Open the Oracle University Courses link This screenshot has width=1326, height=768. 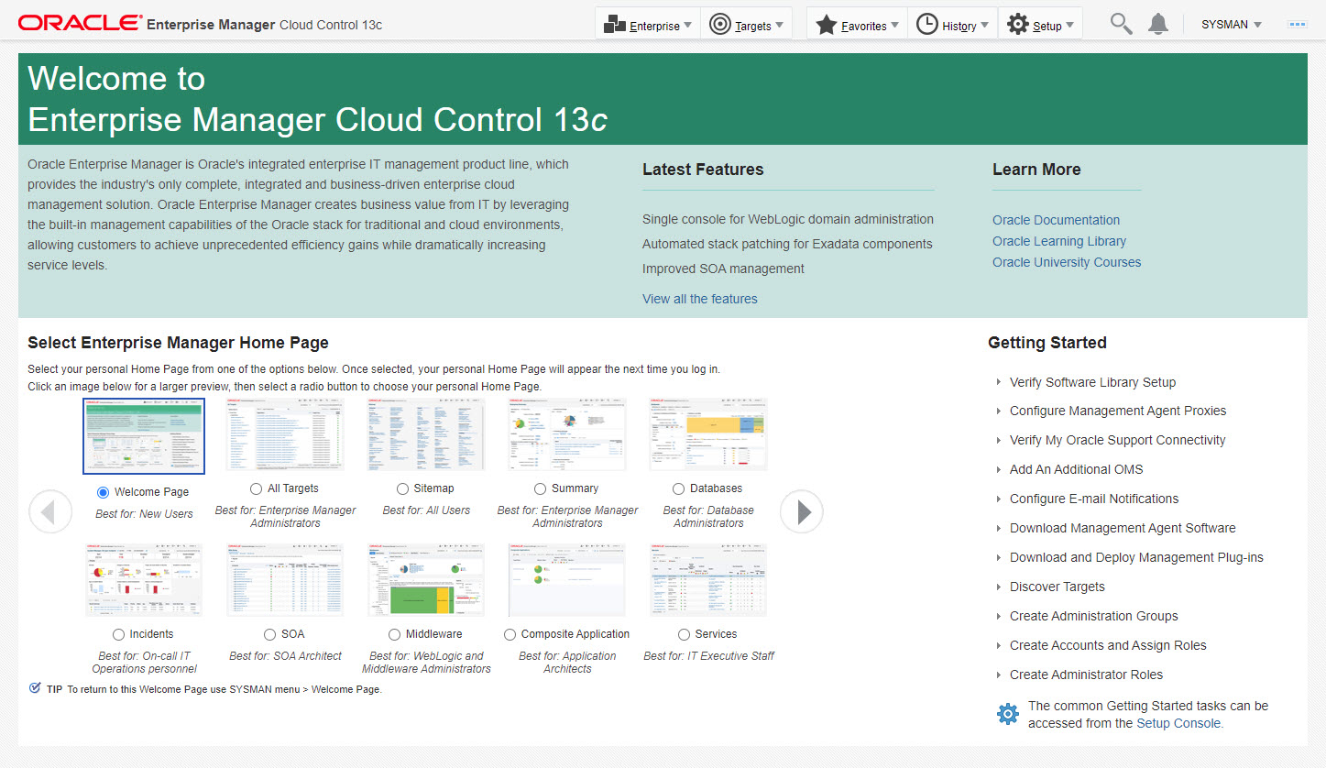click(x=1067, y=262)
